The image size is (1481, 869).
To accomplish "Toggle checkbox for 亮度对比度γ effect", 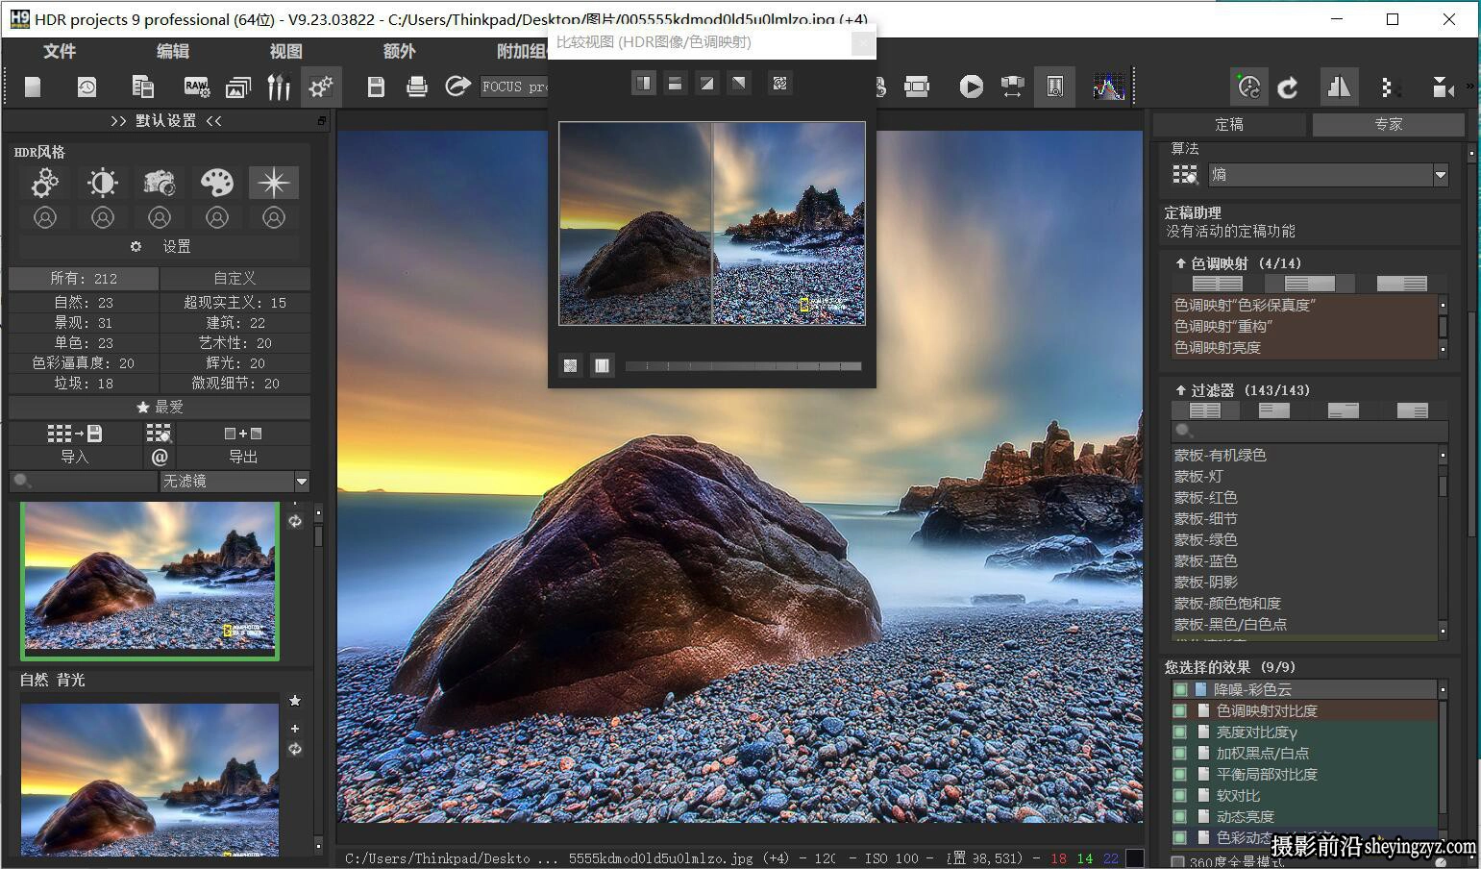I will click(x=1180, y=732).
